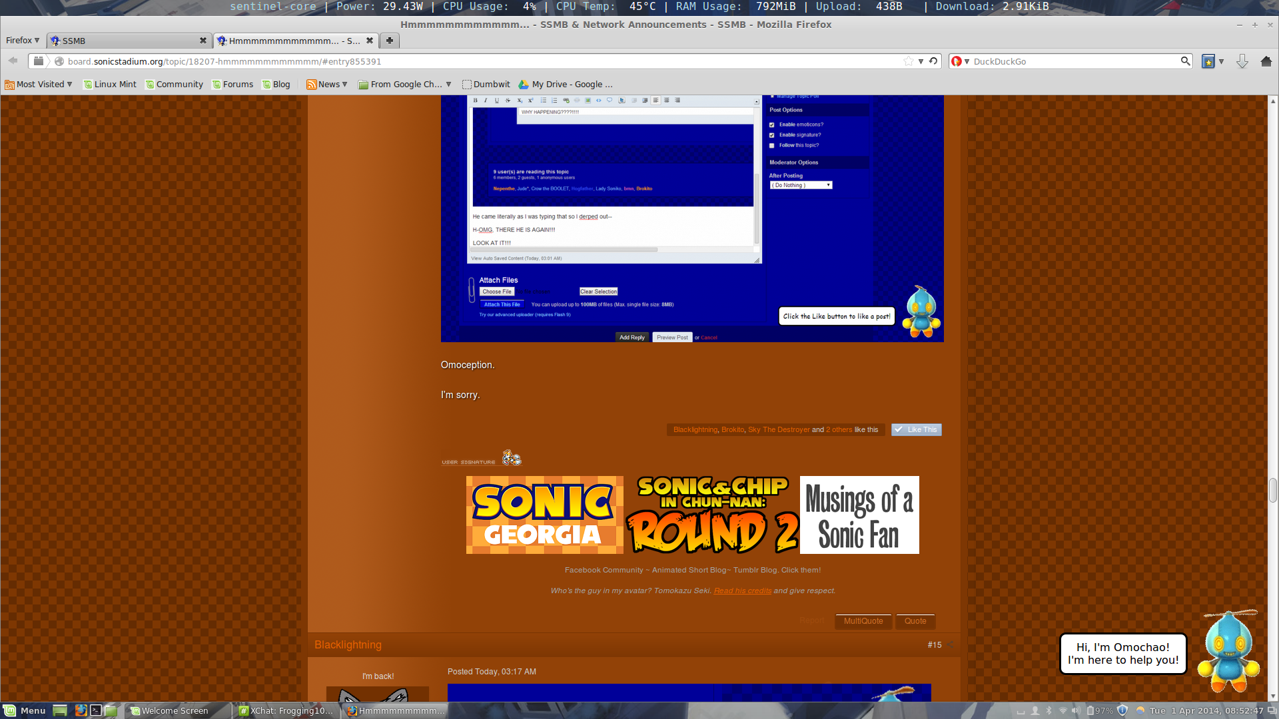Open the Linux Mint bookmark
Viewport: 1279px width, 719px height.
pos(110,85)
